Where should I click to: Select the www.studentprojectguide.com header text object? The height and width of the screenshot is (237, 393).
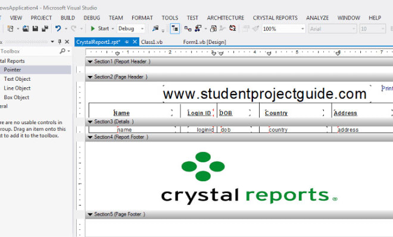pos(267,94)
